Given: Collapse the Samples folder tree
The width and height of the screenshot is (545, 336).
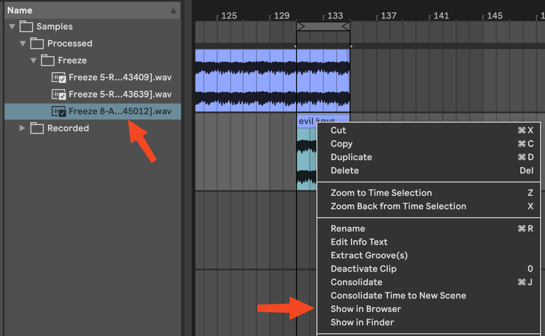Looking at the screenshot, I should coord(12,26).
